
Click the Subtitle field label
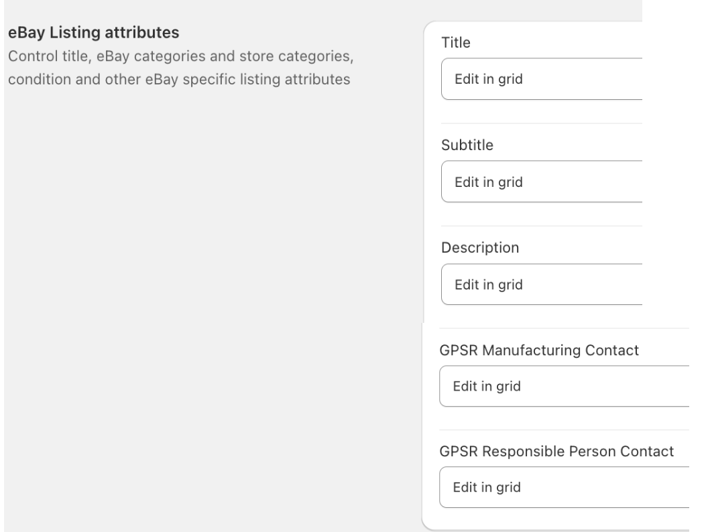pos(467,145)
